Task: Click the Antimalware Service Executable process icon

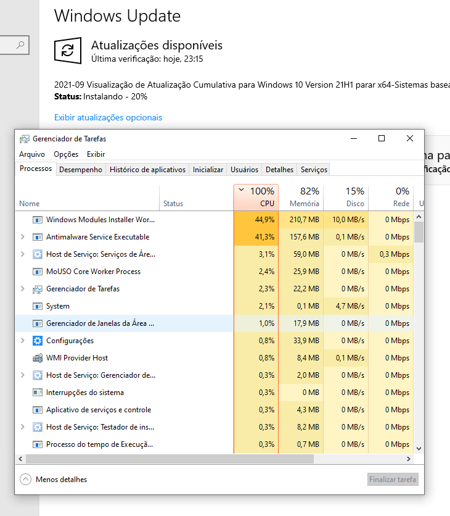Action: (x=38, y=237)
